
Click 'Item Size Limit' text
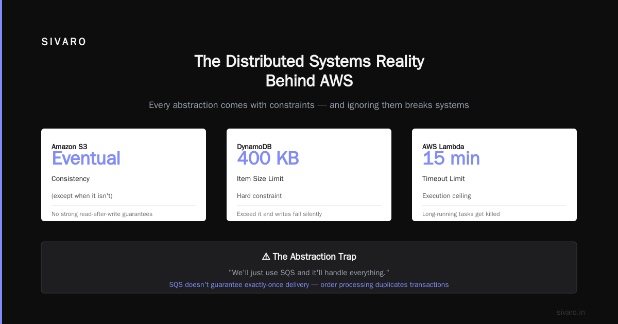260,179
